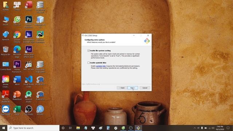Select the This PC desktop icon
Viewport: 233px width, 131px height.
coord(6,21)
